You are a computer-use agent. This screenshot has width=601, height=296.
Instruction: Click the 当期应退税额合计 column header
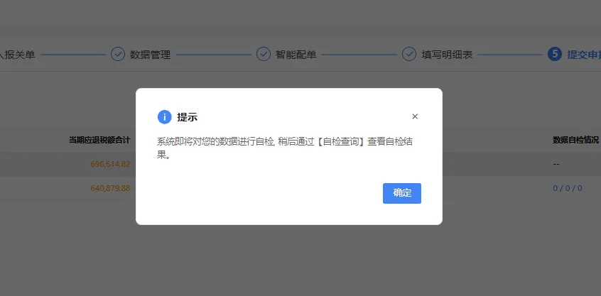pyautogui.click(x=99, y=140)
